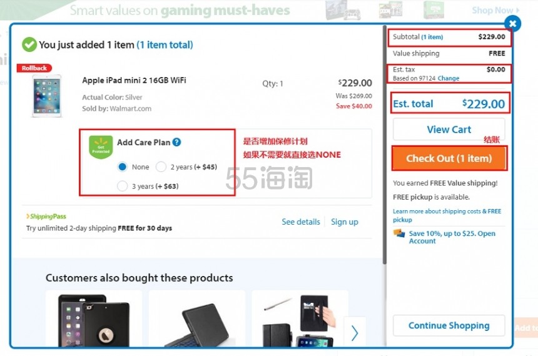
Task: Click the orange Check Out (1 item) button
Action: click(x=449, y=158)
